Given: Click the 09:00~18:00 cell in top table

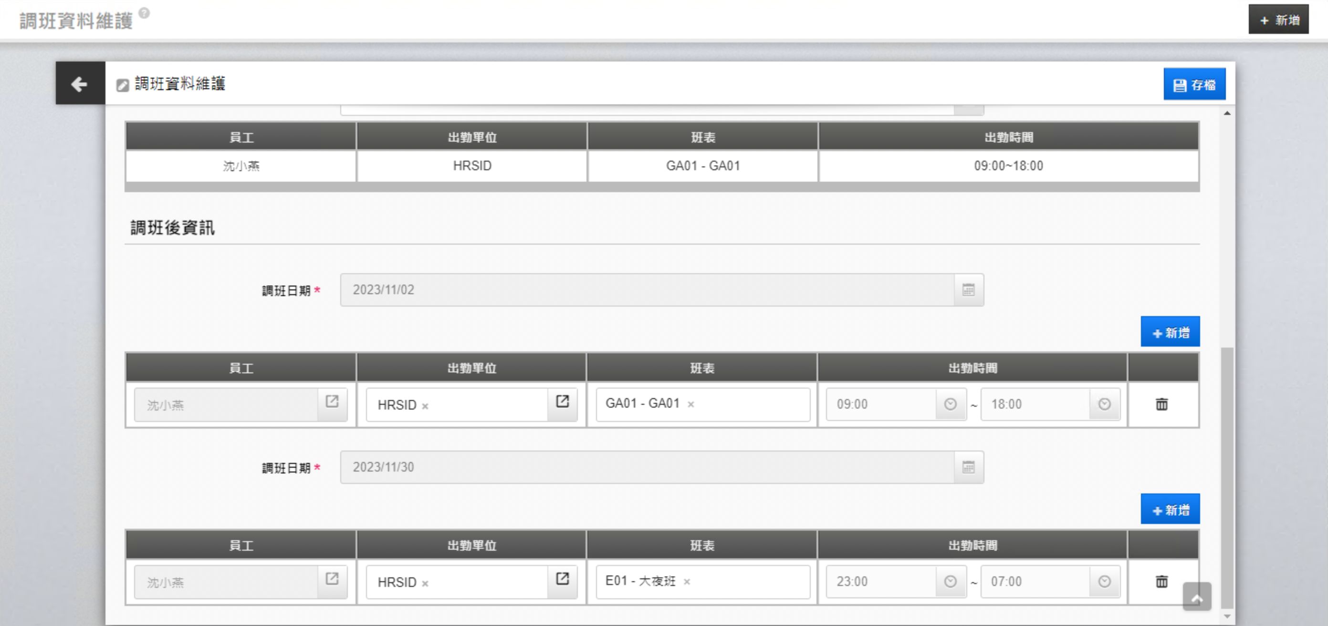Looking at the screenshot, I should (x=1008, y=166).
